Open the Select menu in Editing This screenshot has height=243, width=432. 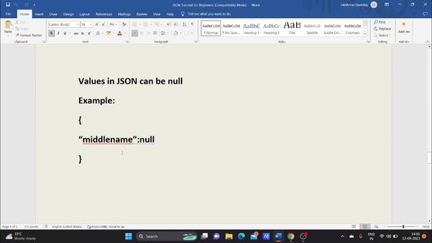pyautogui.click(x=383, y=35)
